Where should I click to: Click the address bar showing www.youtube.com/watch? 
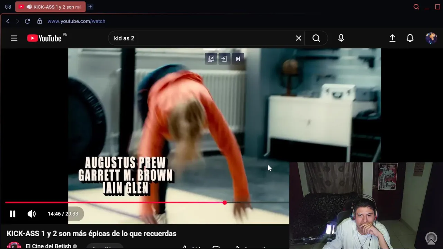[76, 21]
